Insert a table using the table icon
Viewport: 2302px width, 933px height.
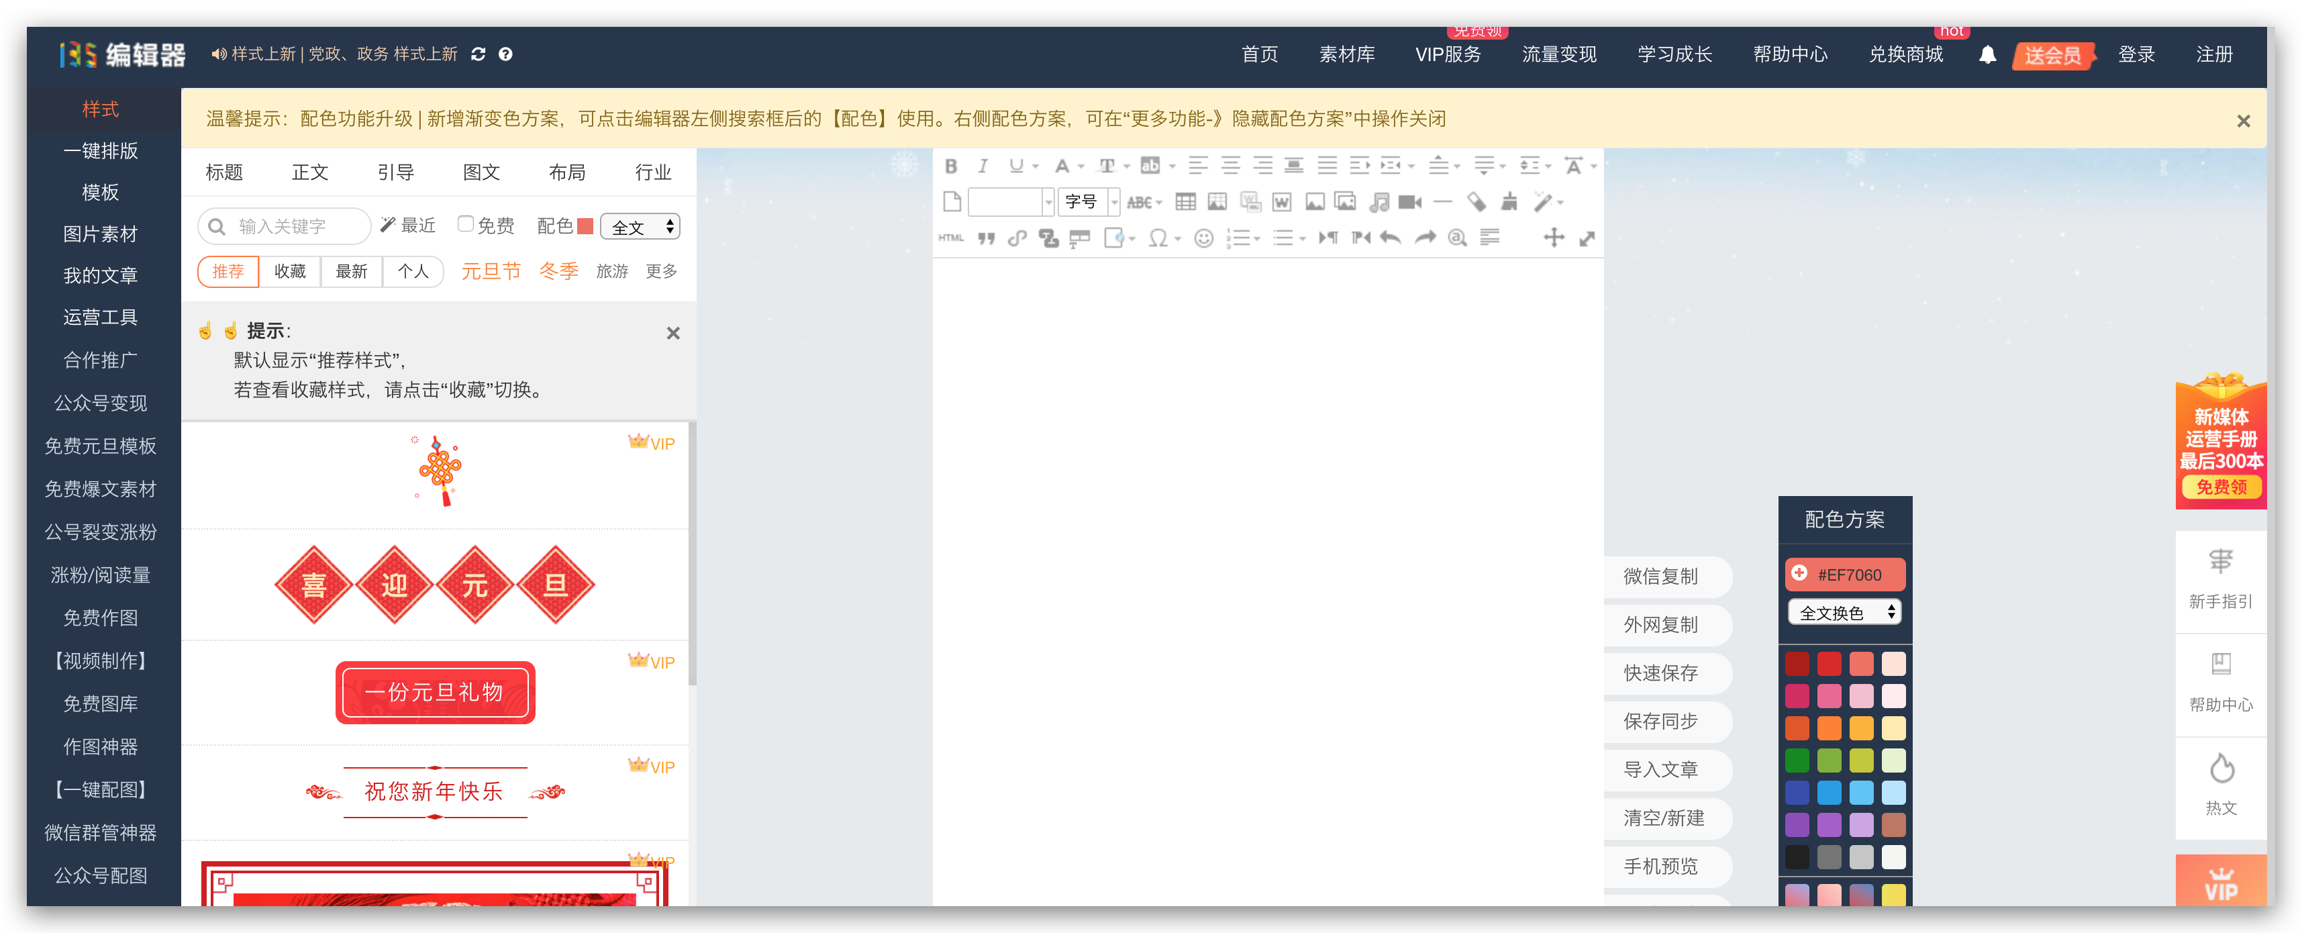[x=1185, y=201]
